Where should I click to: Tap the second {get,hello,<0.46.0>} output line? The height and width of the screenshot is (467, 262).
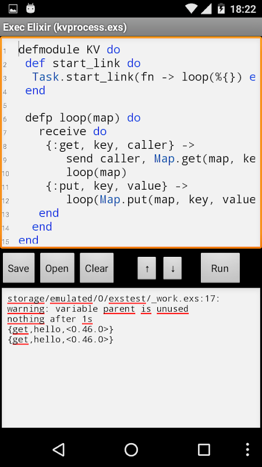[x=61, y=340]
